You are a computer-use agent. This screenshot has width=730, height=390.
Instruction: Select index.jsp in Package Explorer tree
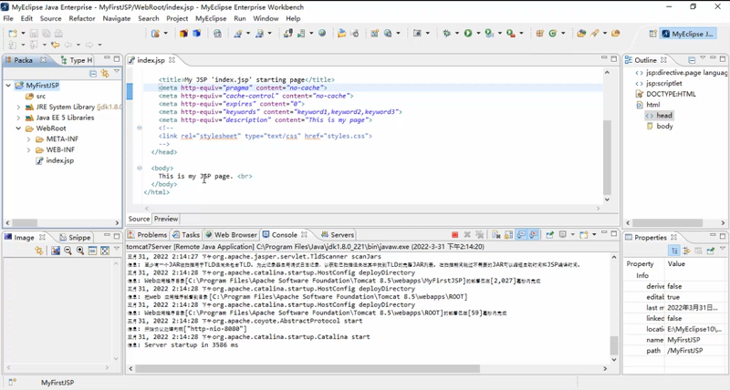pos(59,160)
